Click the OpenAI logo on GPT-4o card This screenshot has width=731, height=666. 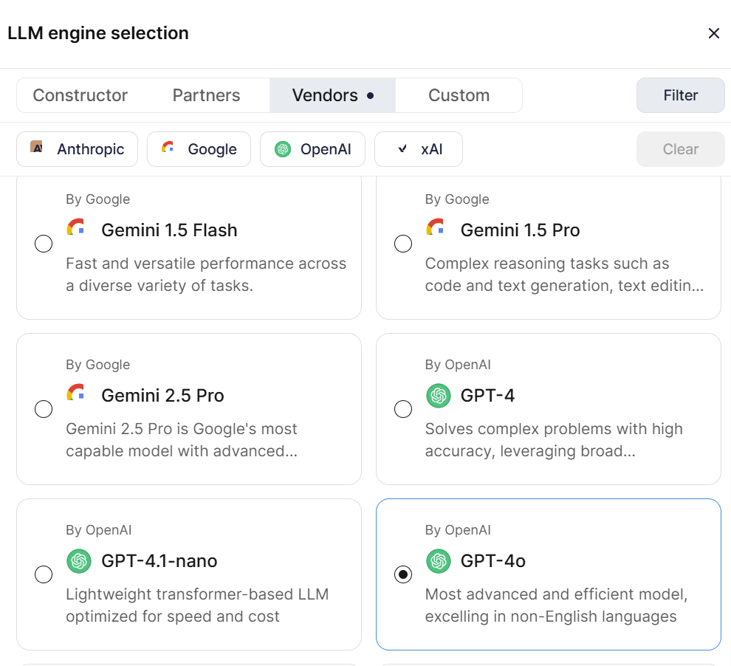tap(439, 561)
